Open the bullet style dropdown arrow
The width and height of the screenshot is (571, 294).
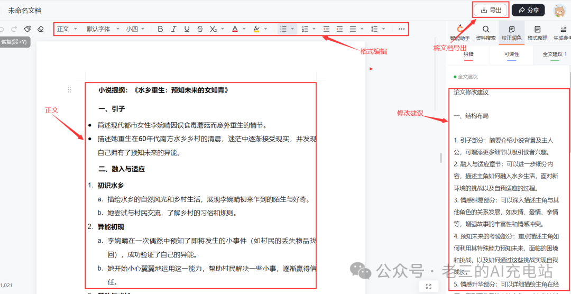292,29
